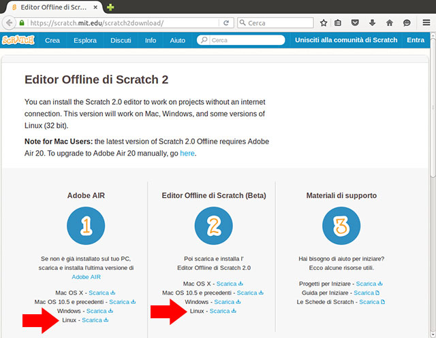Image resolution: width=436 pixels, height=338 pixels.
Task: Click the Scratch logo in the navigation bar
Action: pos(18,40)
